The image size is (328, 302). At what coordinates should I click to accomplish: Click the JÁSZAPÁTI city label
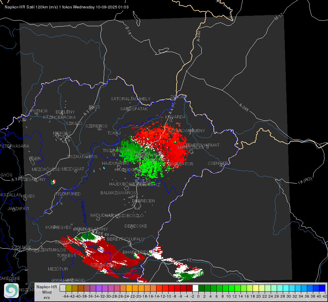tap(18, 208)
